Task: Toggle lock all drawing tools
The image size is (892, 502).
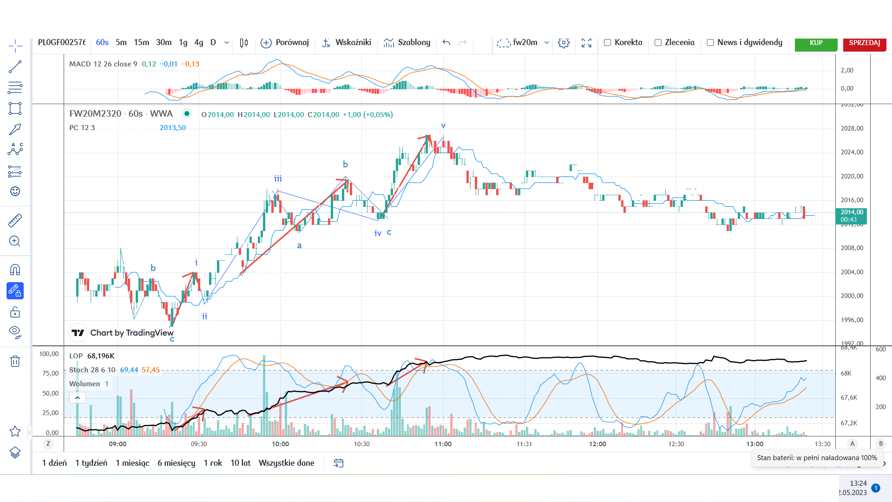Action: click(x=15, y=311)
